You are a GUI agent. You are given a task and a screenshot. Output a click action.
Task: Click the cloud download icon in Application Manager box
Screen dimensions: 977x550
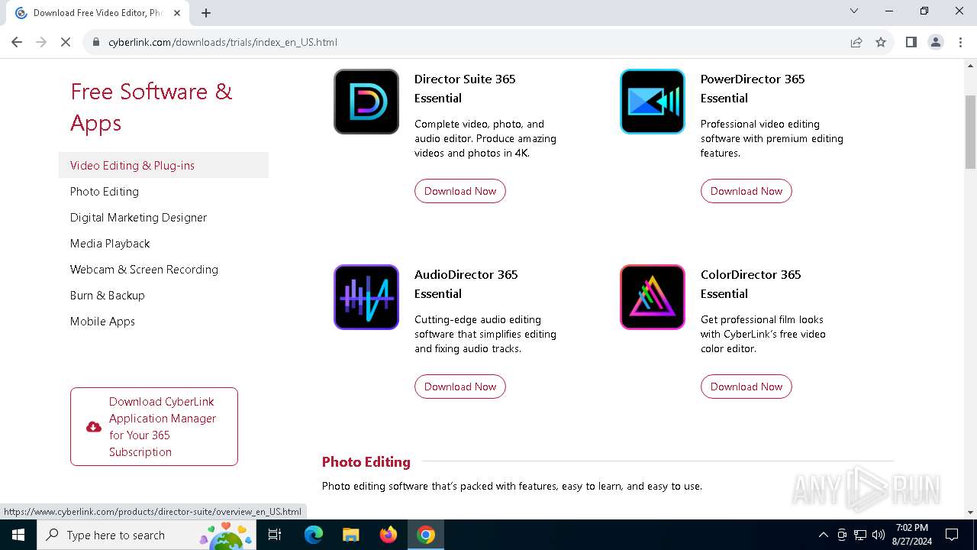[x=94, y=427]
